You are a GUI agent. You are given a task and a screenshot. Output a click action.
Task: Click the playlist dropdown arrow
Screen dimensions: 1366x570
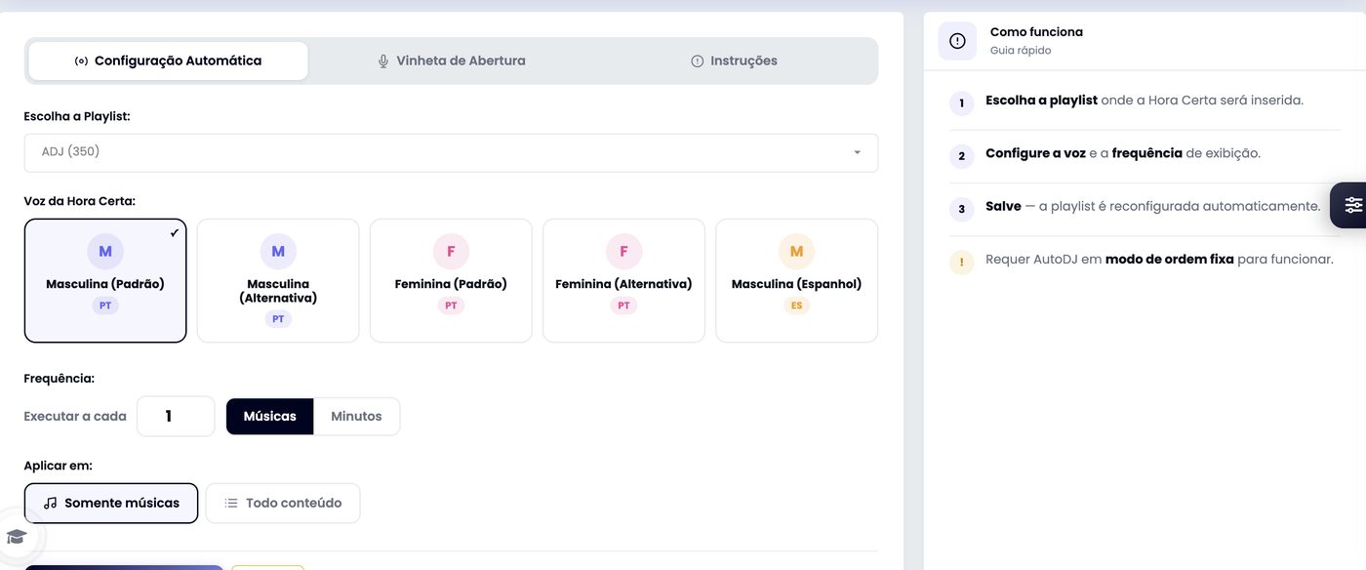(857, 152)
